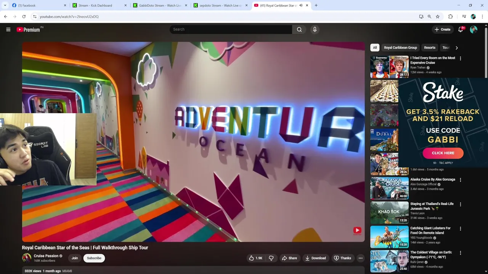
Task: Open a new browser tab
Action: click(x=316, y=5)
